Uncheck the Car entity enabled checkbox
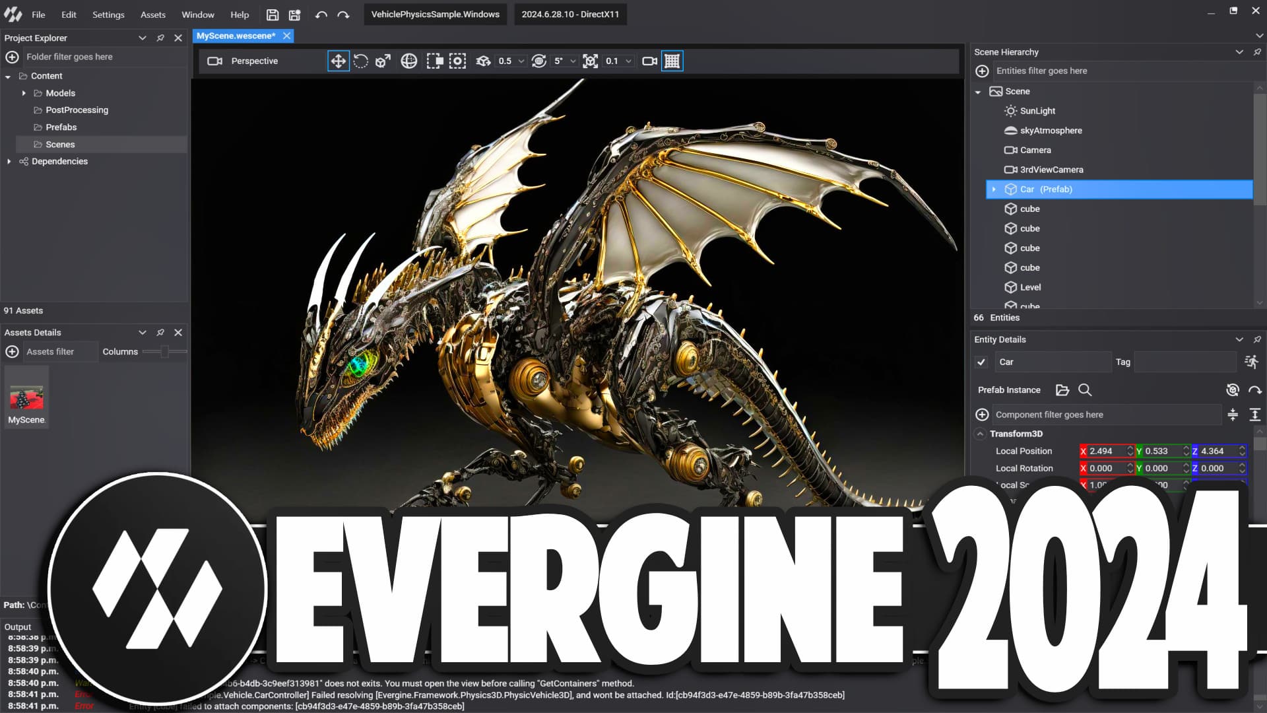 coord(981,362)
